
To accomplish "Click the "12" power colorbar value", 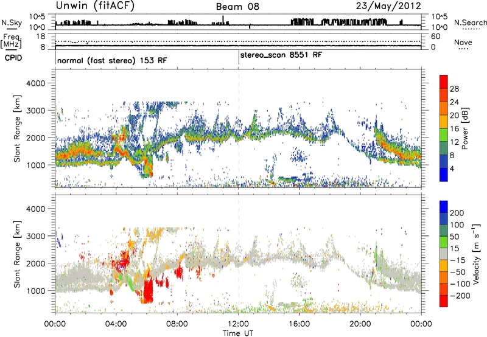I will pos(454,142).
